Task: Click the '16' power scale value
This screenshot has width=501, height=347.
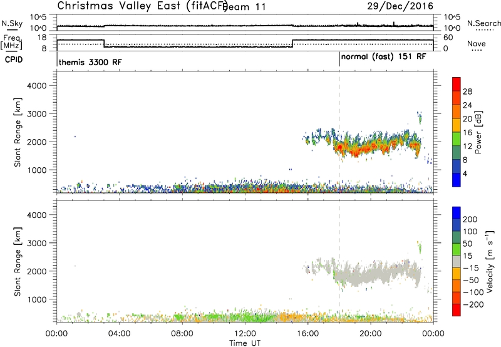Action: point(467,133)
